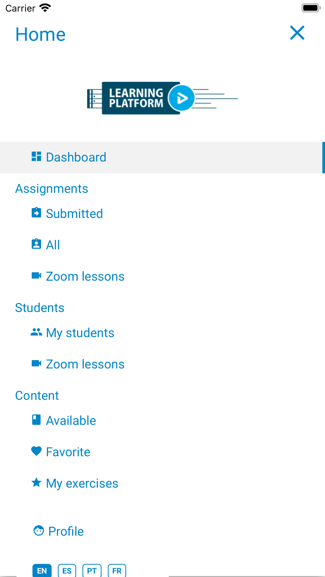Switch language to FR

point(117,571)
